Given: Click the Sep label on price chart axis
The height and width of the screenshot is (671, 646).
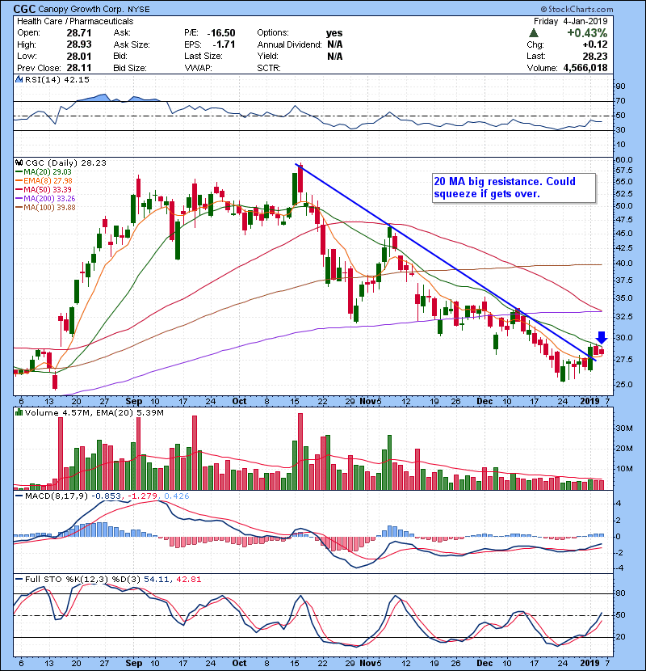Looking at the screenshot, I should point(134,402).
